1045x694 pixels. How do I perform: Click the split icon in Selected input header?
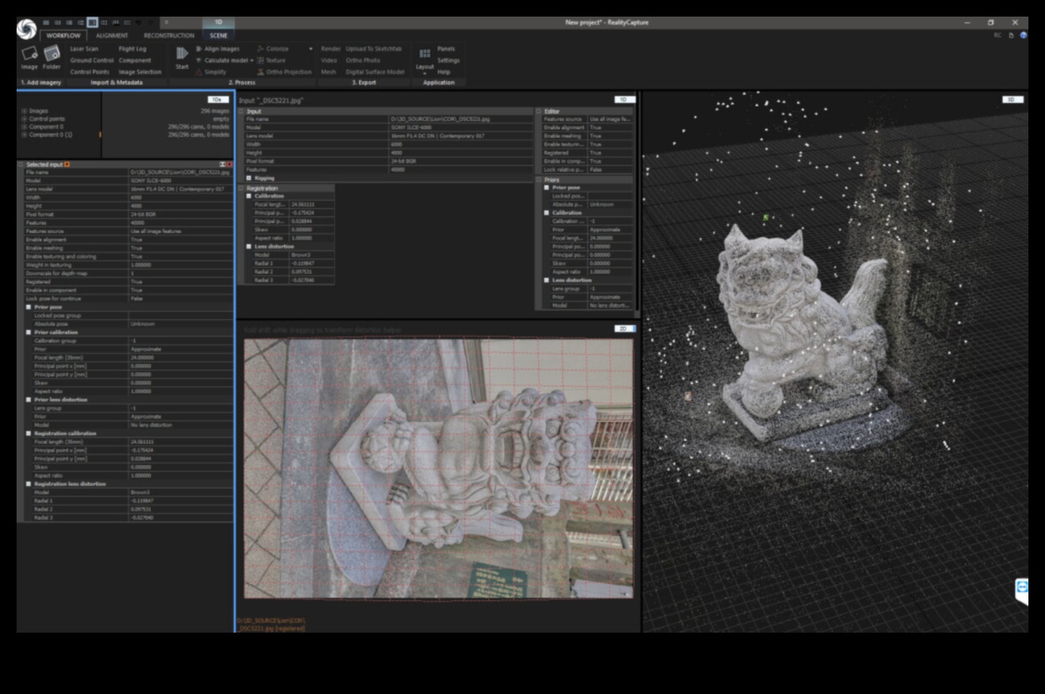[x=222, y=164]
